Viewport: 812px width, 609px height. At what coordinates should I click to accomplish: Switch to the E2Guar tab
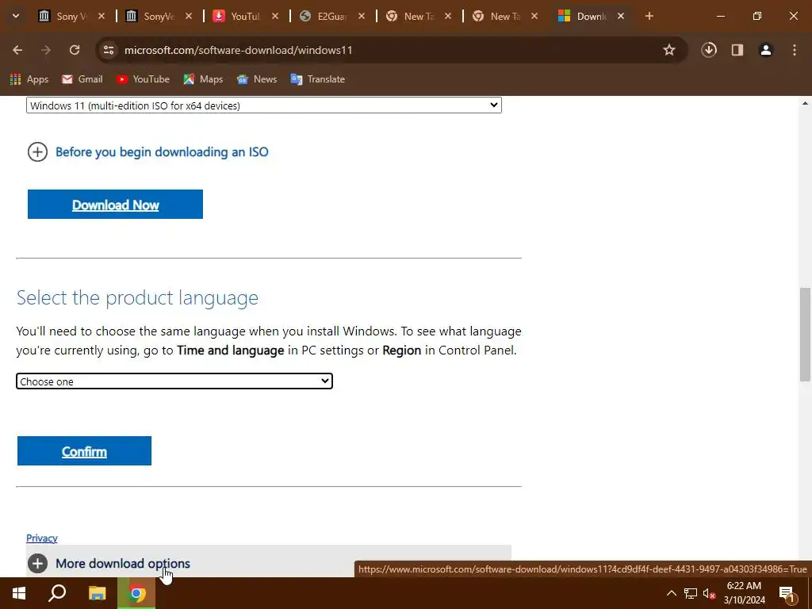pyautogui.click(x=325, y=16)
